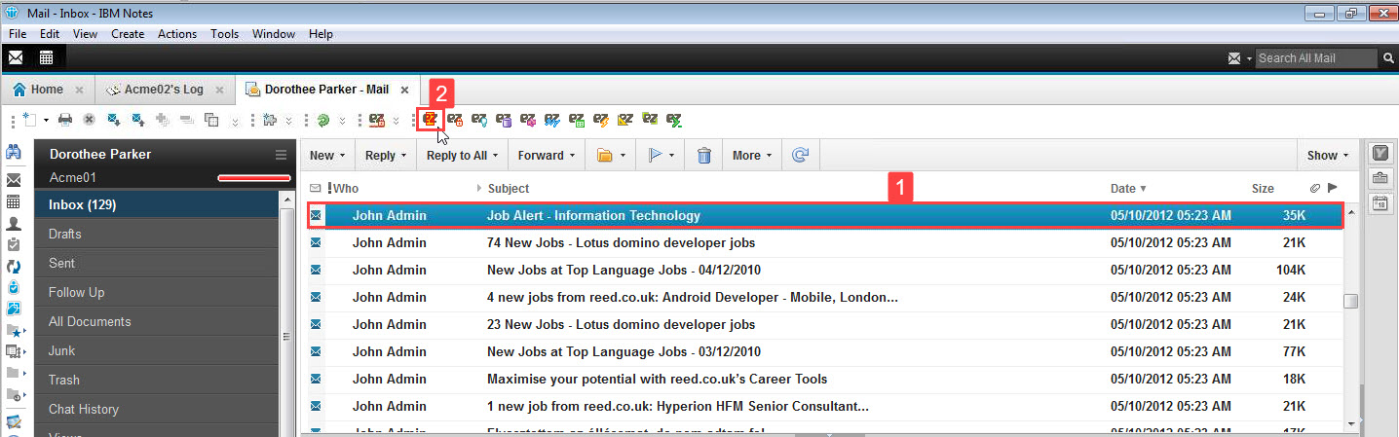Select 'Maximise your potential with reed.co.uk's Career Tools' message
The image size is (1399, 437).
(826, 379)
